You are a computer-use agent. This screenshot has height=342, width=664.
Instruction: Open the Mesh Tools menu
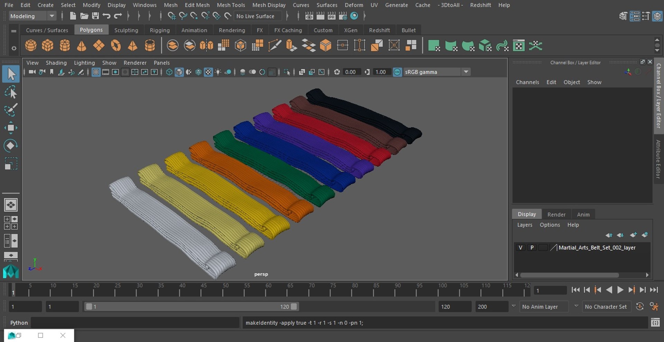click(231, 5)
